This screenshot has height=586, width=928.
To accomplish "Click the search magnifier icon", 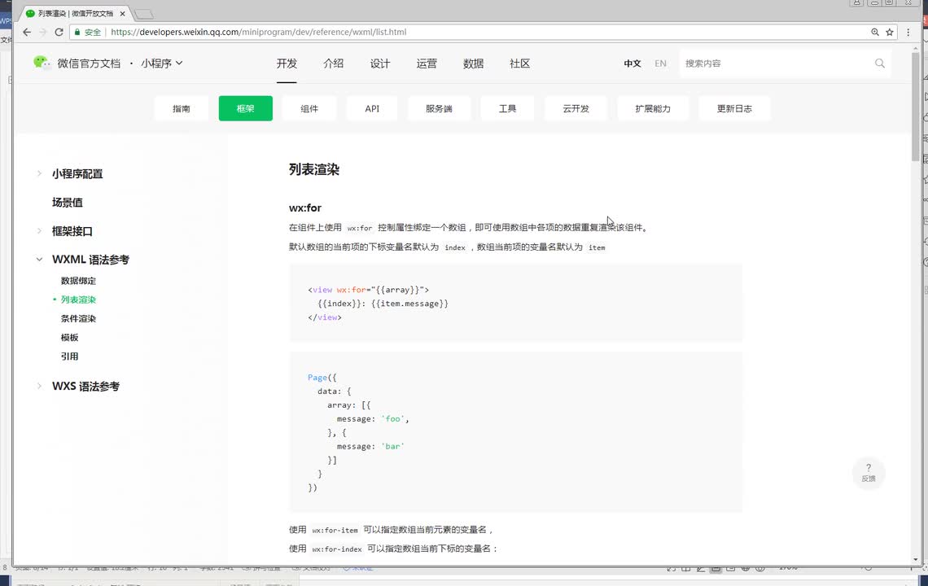I will (x=880, y=63).
